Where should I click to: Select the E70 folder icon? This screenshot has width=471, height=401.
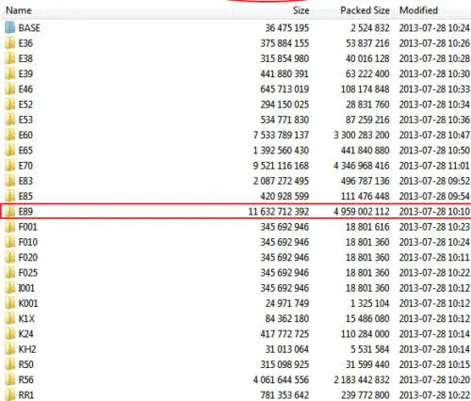click(9, 166)
